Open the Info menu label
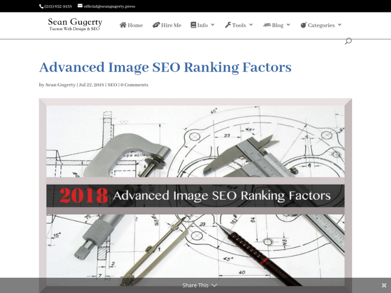The height and width of the screenshot is (293, 391). pyautogui.click(x=203, y=25)
